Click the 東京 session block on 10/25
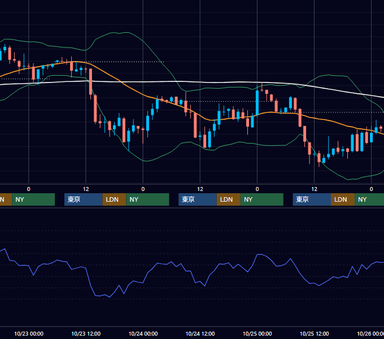Screen dimensions: 384x339 coord(312,199)
